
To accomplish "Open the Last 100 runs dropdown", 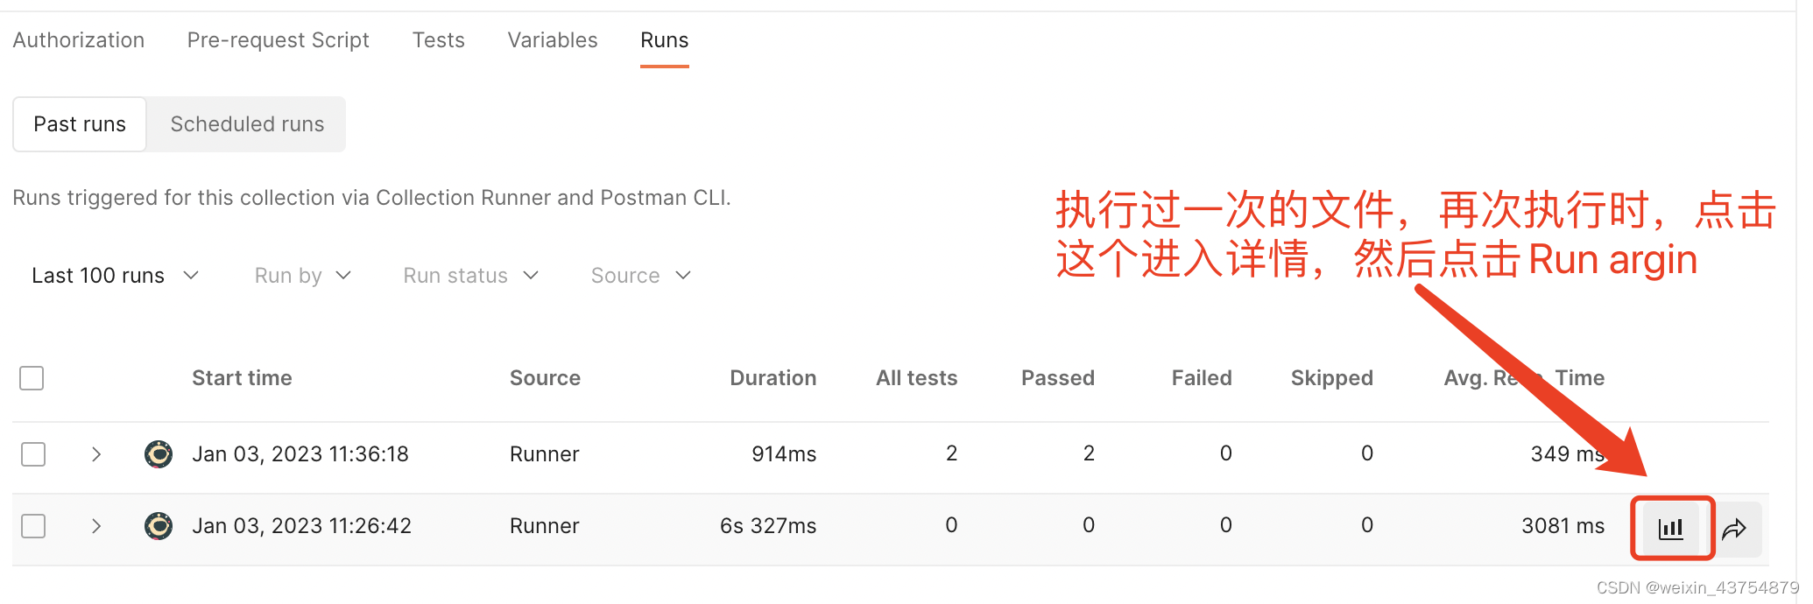I will [x=115, y=276].
